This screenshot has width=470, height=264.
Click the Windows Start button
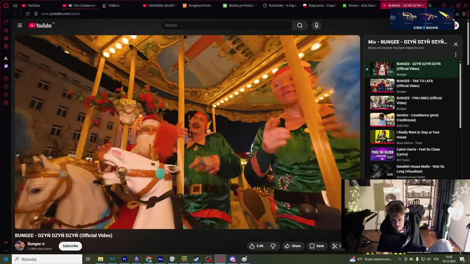6,259
